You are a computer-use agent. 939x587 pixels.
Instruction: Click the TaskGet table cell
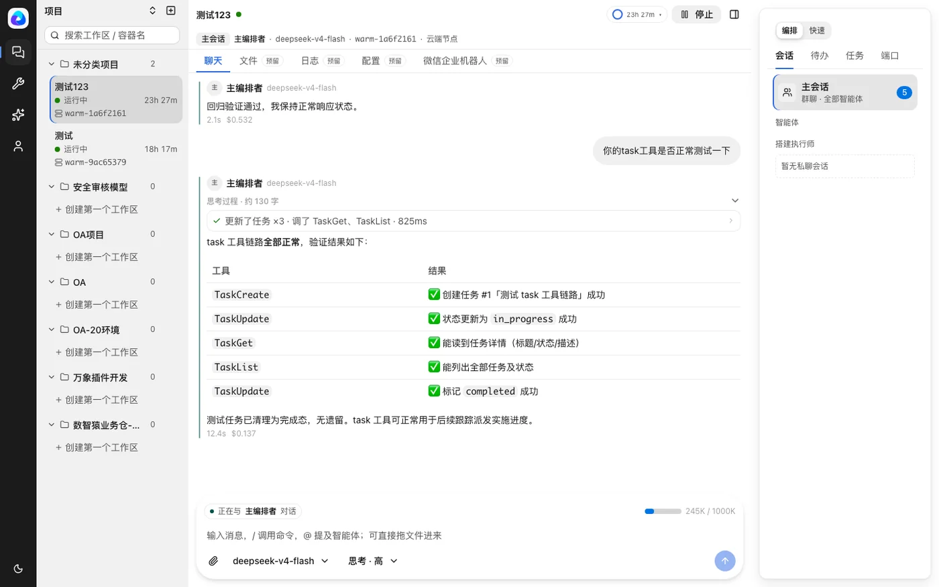(233, 343)
